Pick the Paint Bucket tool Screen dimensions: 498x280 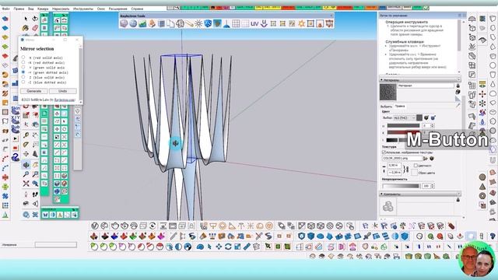[26, 28]
